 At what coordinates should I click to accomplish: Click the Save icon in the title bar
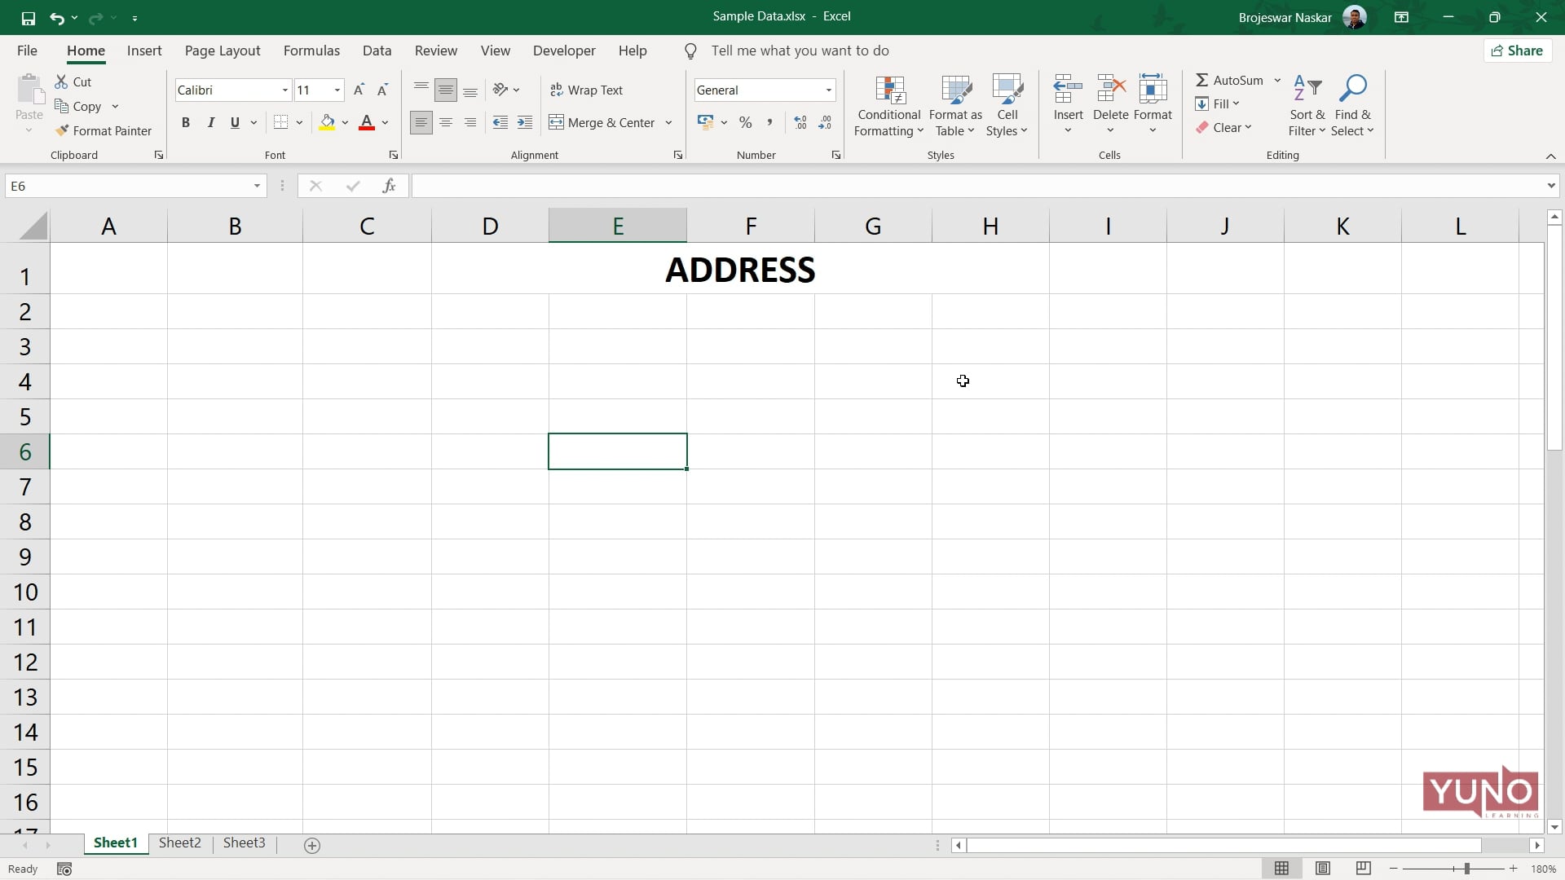28,17
